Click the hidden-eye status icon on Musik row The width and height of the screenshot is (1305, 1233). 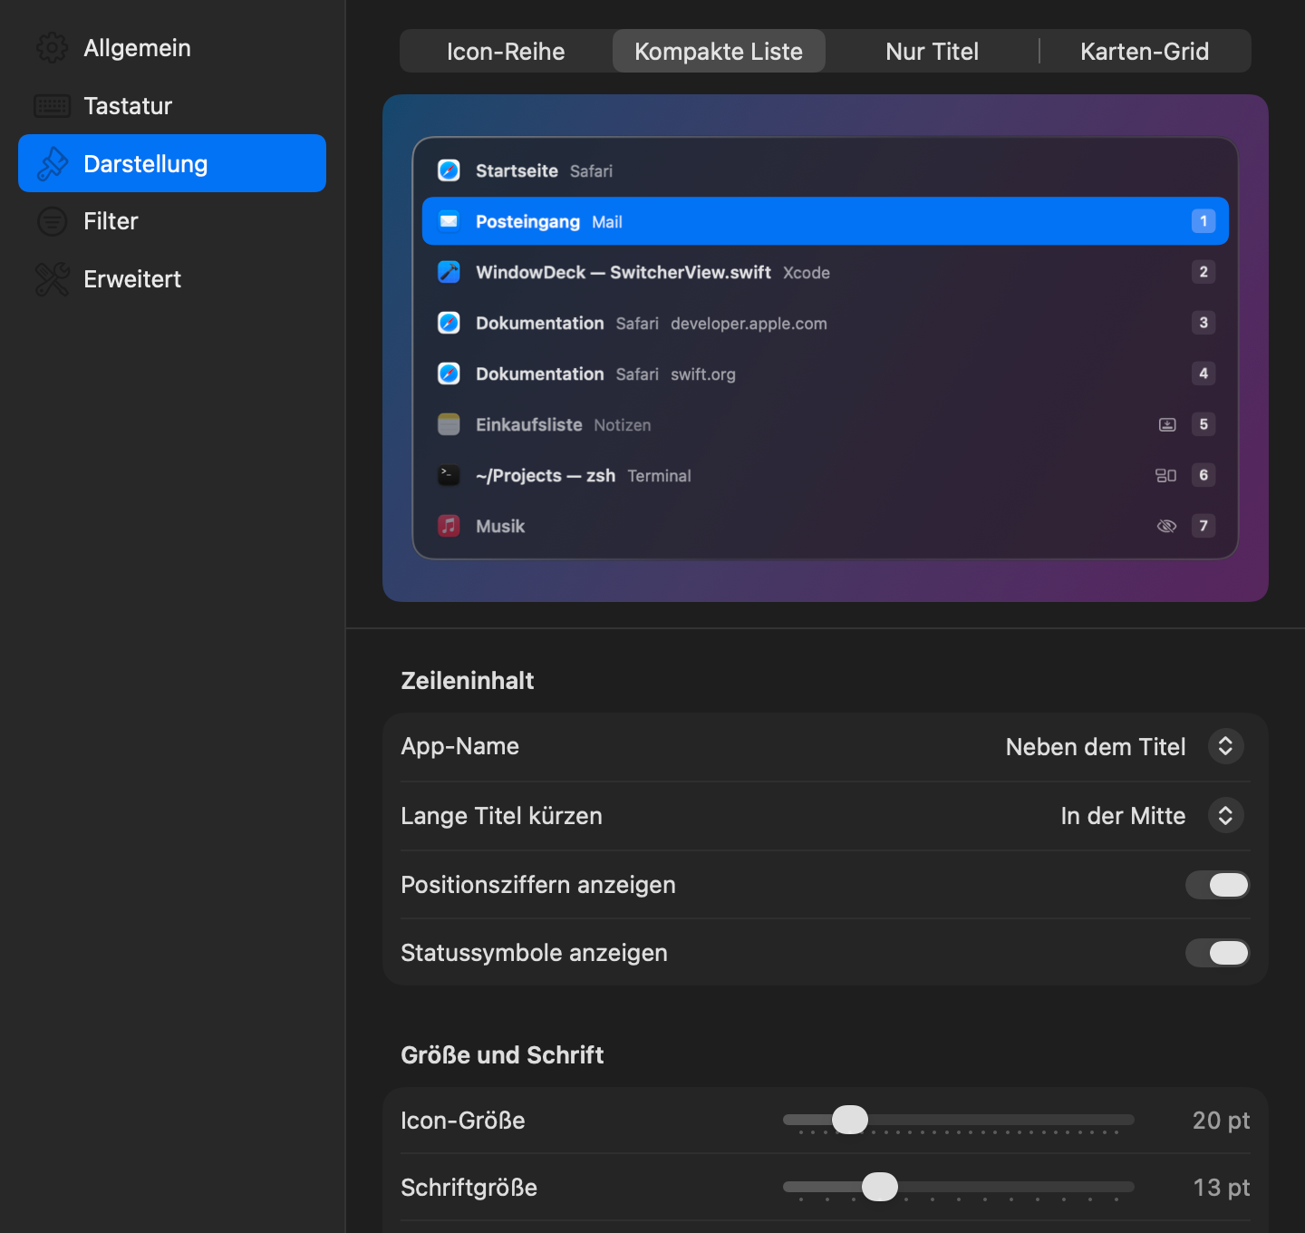[1166, 526]
